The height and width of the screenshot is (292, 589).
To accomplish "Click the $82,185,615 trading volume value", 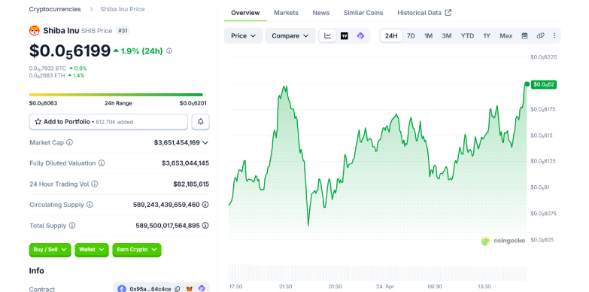I will click(191, 184).
